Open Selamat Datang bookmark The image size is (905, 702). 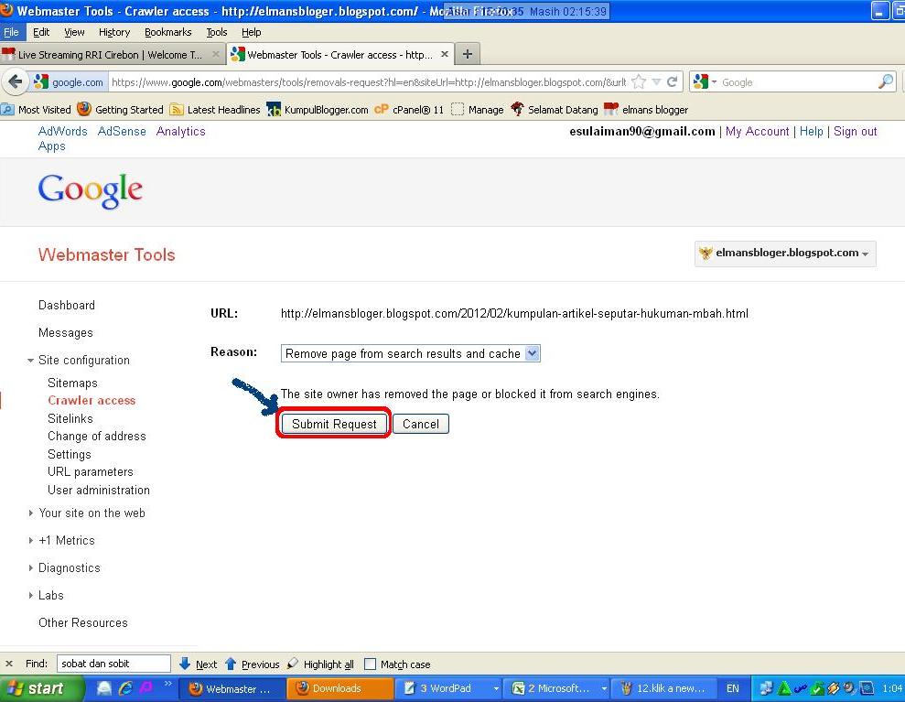click(555, 110)
